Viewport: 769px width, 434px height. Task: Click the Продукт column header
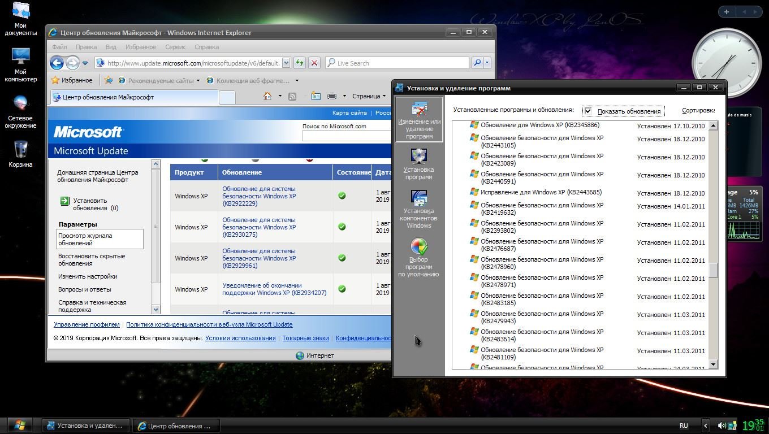click(x=194, y=172)
